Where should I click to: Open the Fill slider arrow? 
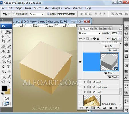click(x=120, y=39)
